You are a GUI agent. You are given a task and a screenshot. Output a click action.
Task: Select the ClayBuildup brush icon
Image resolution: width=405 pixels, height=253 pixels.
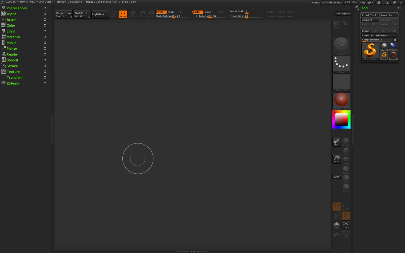click(346, 169)
